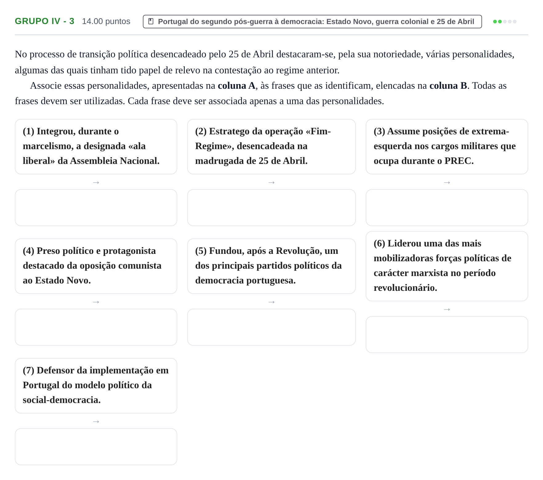Click the bold 'coluna B' text
Image resolution: width=543 pixels, height=480 pixels.
point(448,86)
